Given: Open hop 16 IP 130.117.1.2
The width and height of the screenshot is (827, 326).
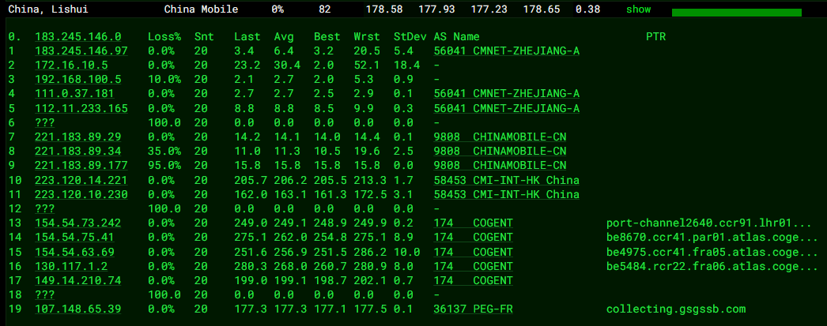Looking at the screenshot, I should coord(71,267).
